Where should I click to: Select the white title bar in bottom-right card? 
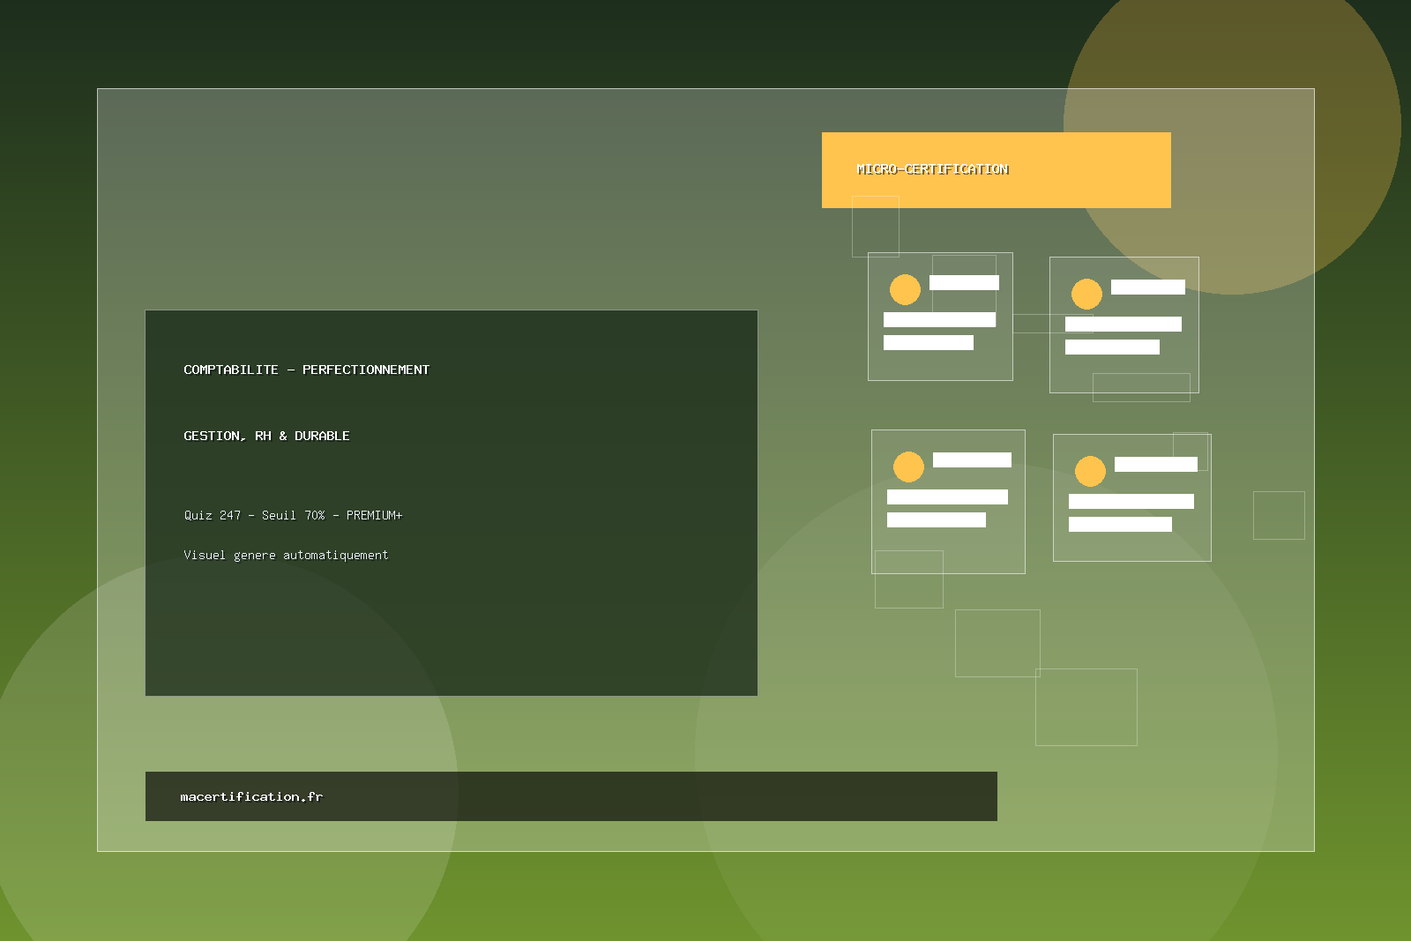(1155, 464)
